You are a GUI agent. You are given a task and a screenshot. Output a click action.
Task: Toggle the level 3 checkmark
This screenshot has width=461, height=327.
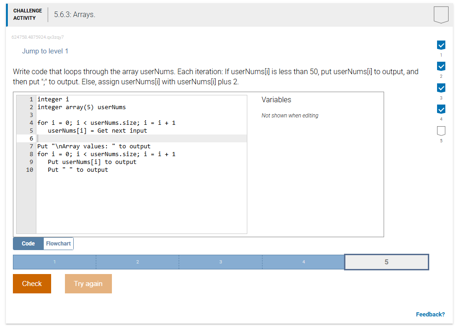point(441,88)
